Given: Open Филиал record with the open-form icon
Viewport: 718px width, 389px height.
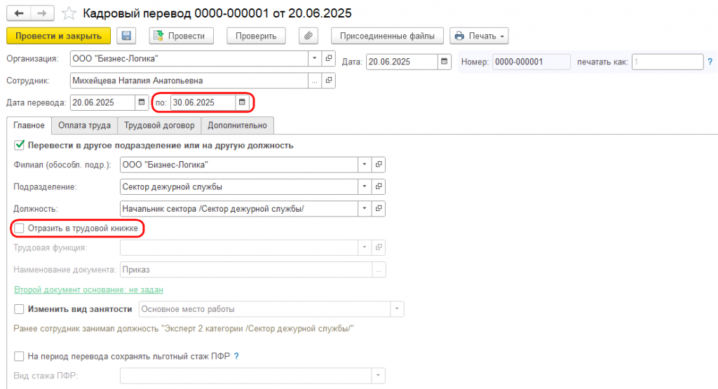Looking at the screenshot, I should coord(379,165).
